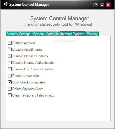Minimize the System Control Manager window
The height and width of the screenshot is (129, 115).
(102, 5)
